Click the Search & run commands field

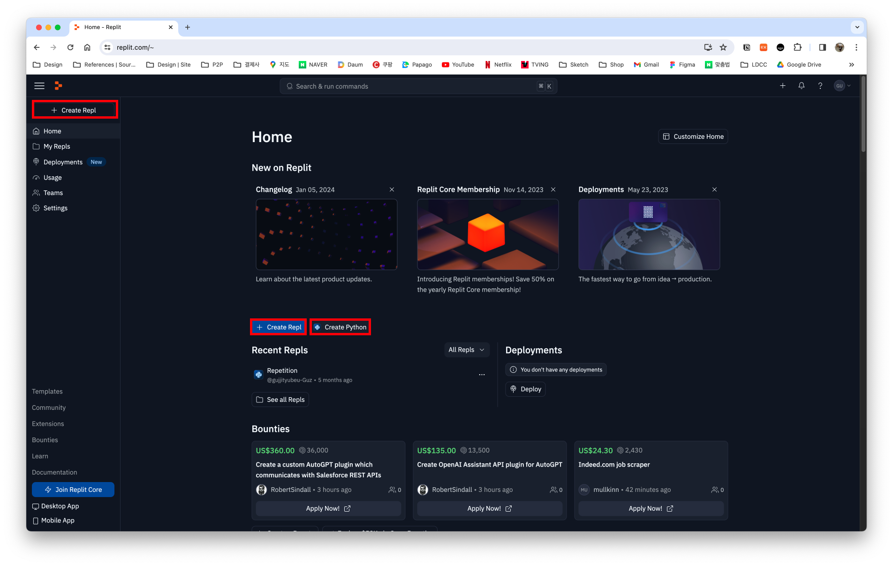coord(418,86)
